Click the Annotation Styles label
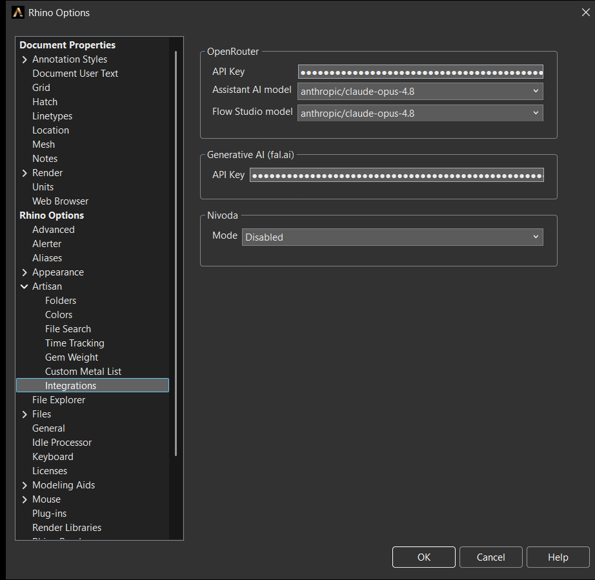Screen dimensions: 595x580 (x=70, y=59)
